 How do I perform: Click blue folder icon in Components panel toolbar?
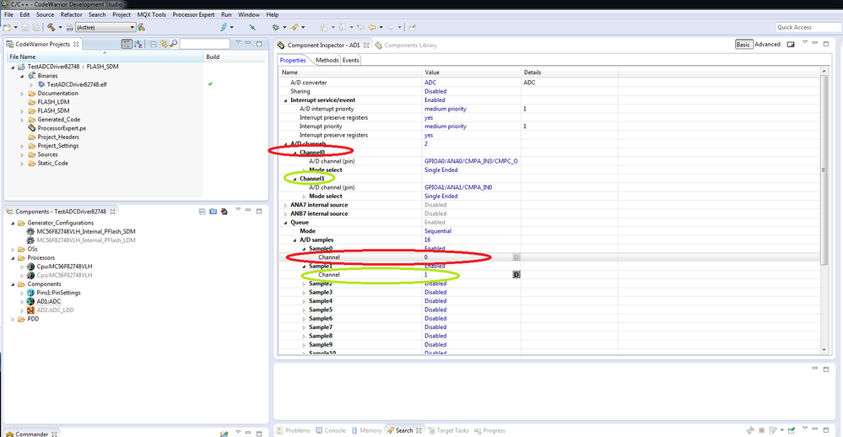tap(213, 212)
